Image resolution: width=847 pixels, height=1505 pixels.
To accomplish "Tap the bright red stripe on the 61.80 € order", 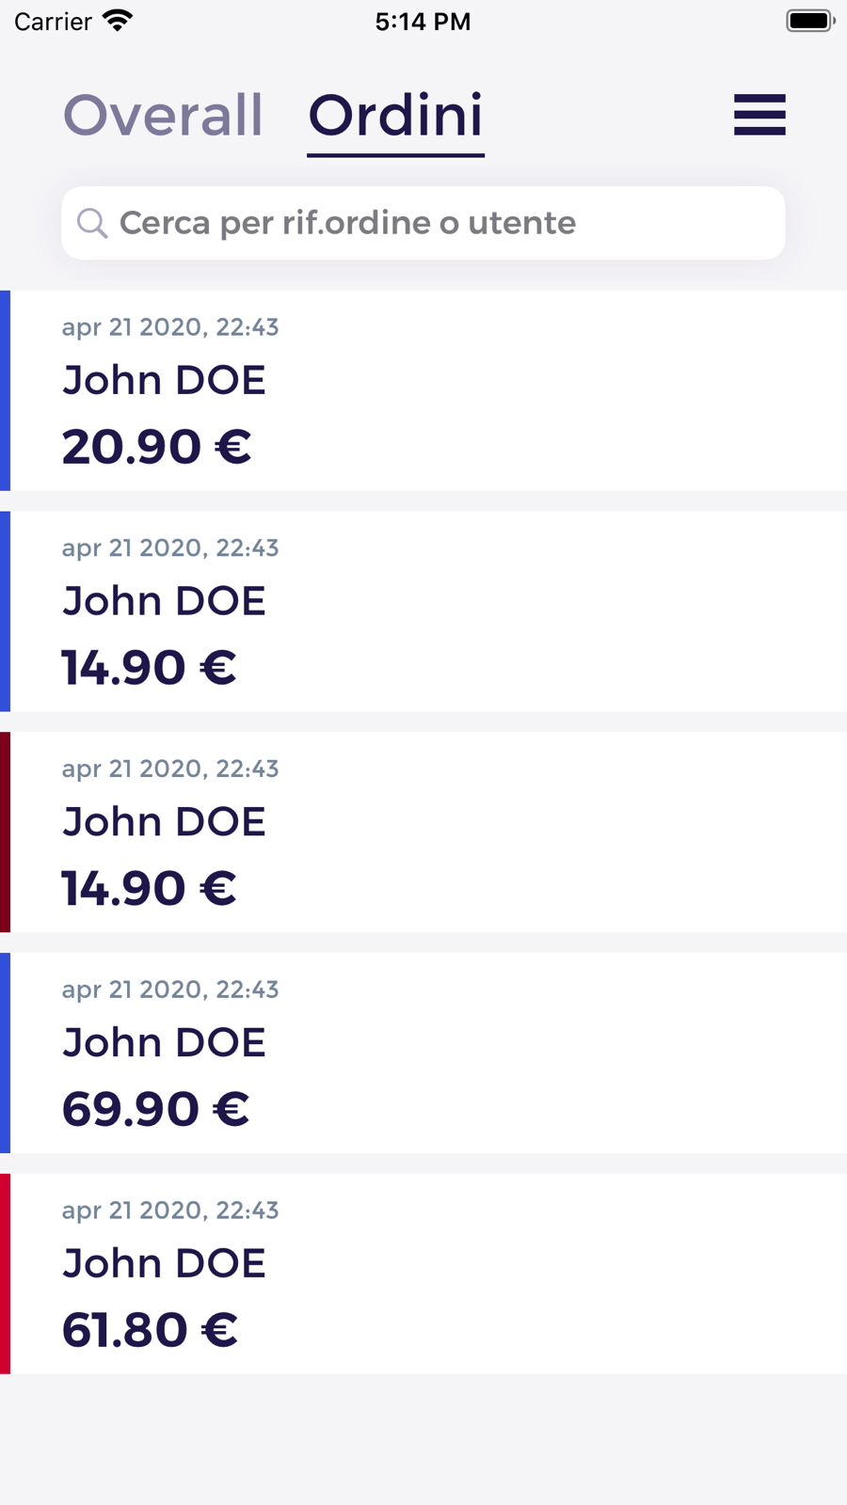I will [x=5, y=1274].
